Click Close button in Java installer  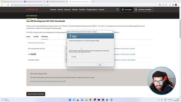(x=100, y=65)
